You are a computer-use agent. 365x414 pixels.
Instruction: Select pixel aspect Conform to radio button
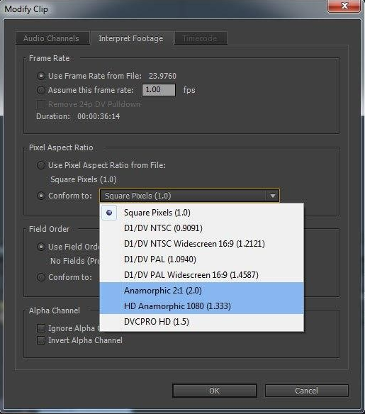(x=41, y=196)
